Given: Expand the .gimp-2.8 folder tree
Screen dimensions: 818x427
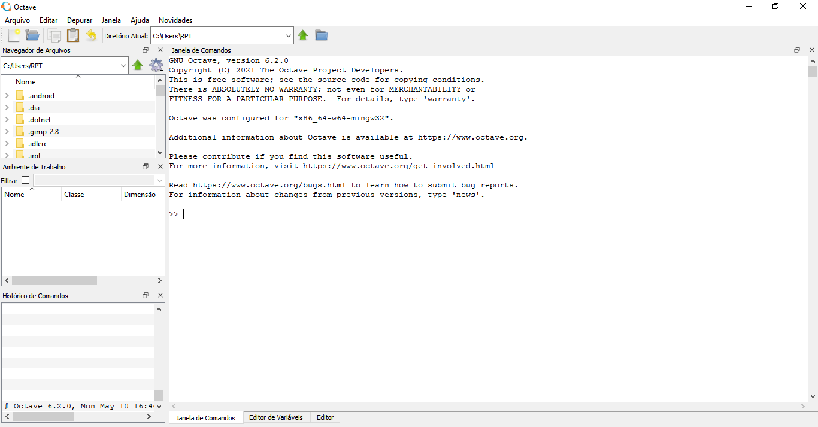Looking at the screenshot, I should 7,131.
